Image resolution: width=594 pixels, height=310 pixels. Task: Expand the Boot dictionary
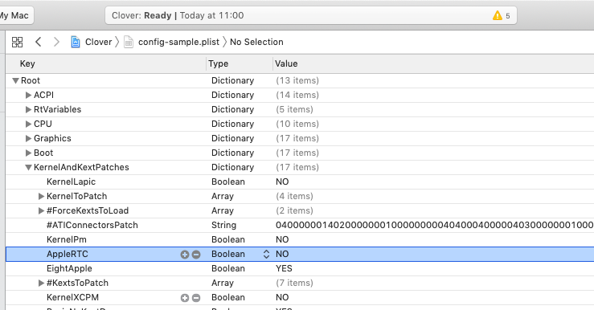tap(28, 153)
